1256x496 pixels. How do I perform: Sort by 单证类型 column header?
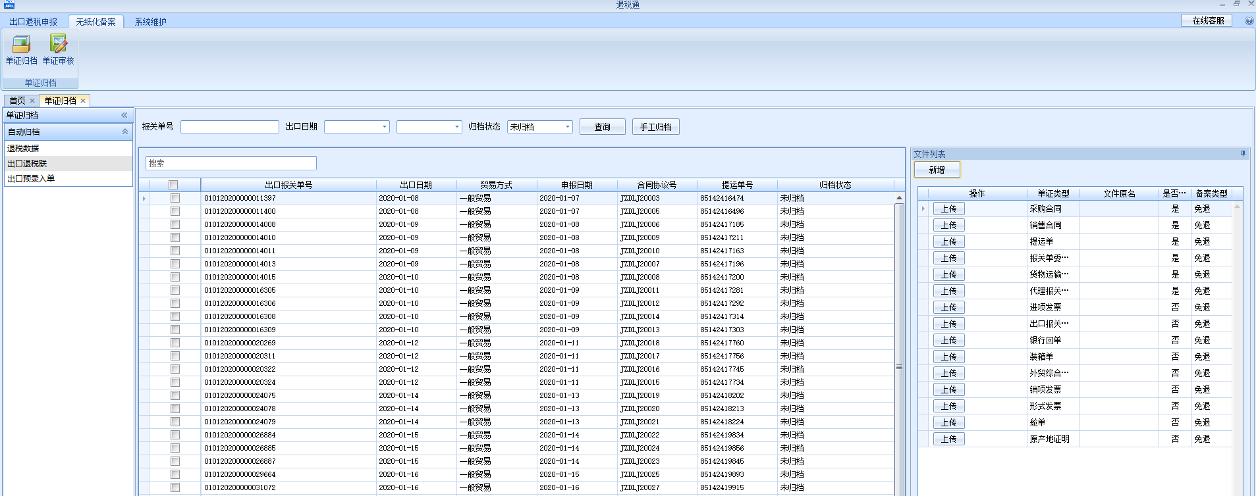[x=1053, y=193]
